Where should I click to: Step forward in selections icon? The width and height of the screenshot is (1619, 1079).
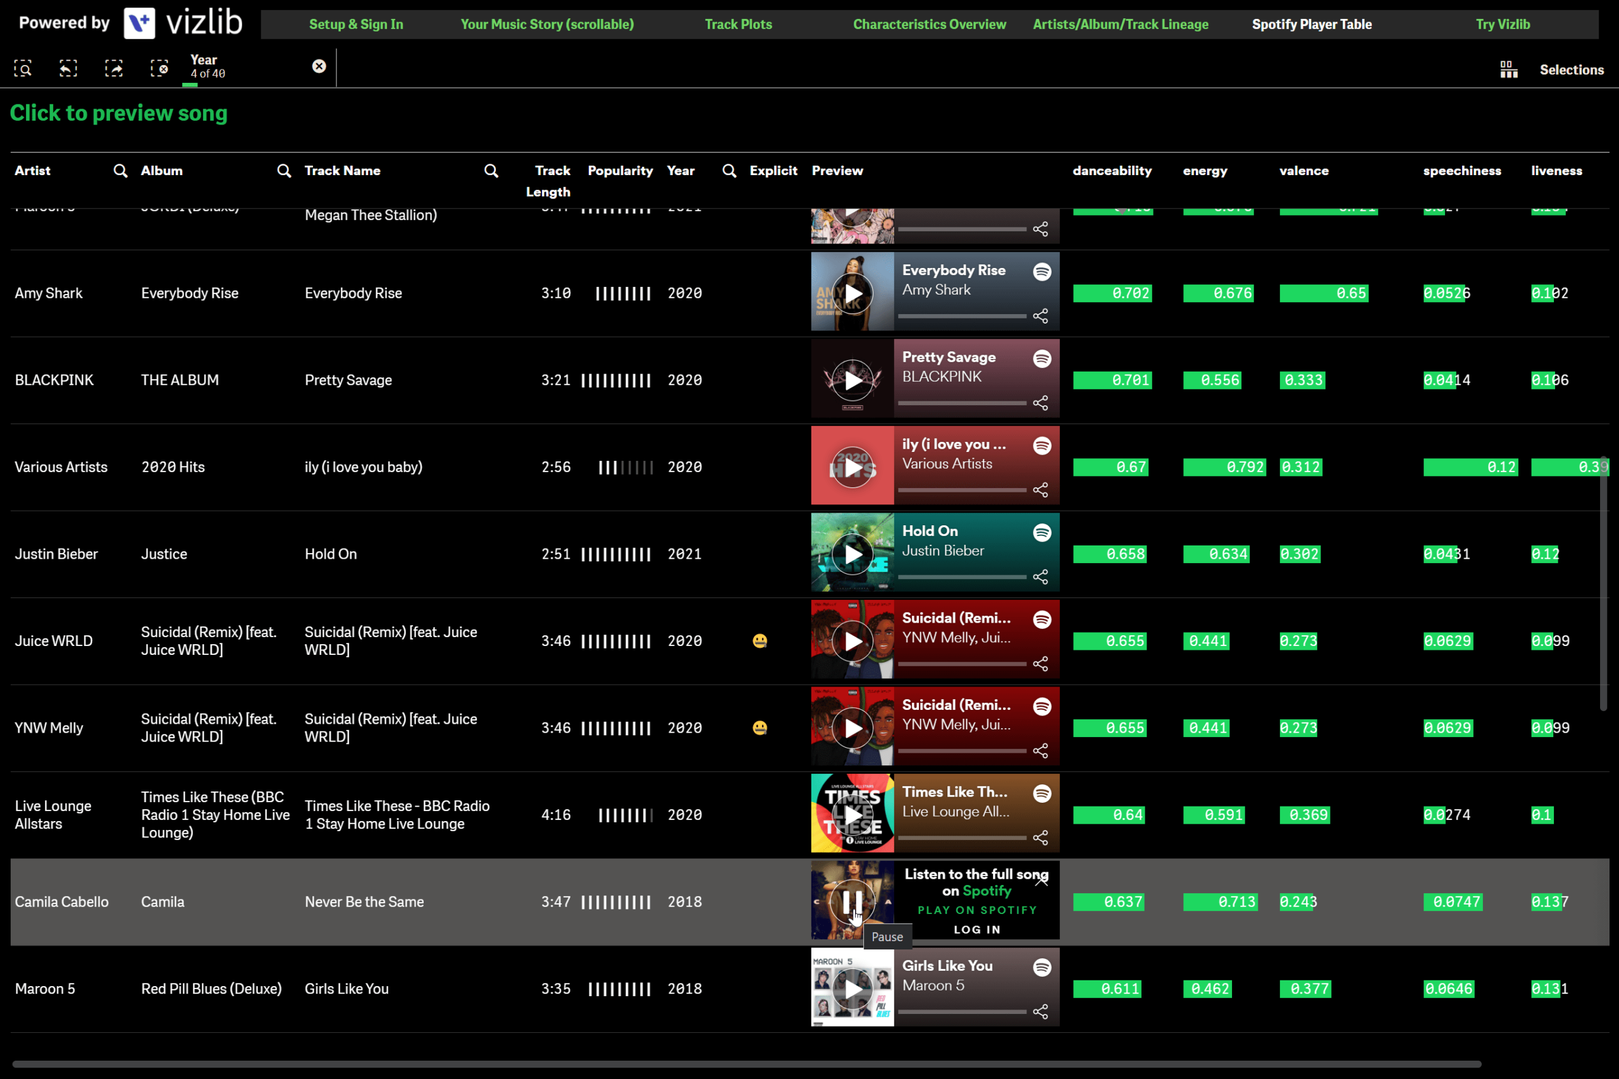114,68
